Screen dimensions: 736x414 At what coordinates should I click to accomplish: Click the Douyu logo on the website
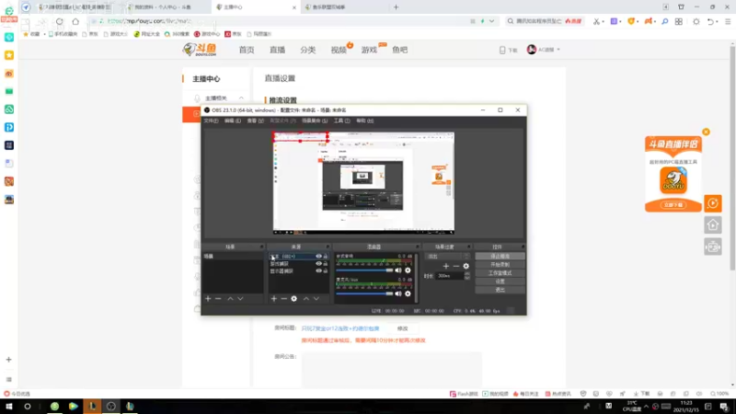[x=200, y=50]
